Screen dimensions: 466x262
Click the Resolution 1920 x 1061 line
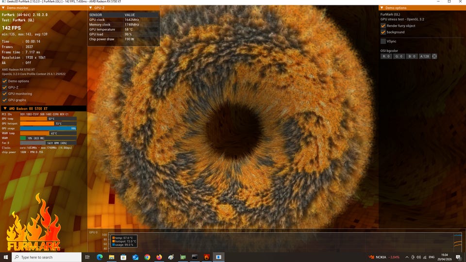24,58
